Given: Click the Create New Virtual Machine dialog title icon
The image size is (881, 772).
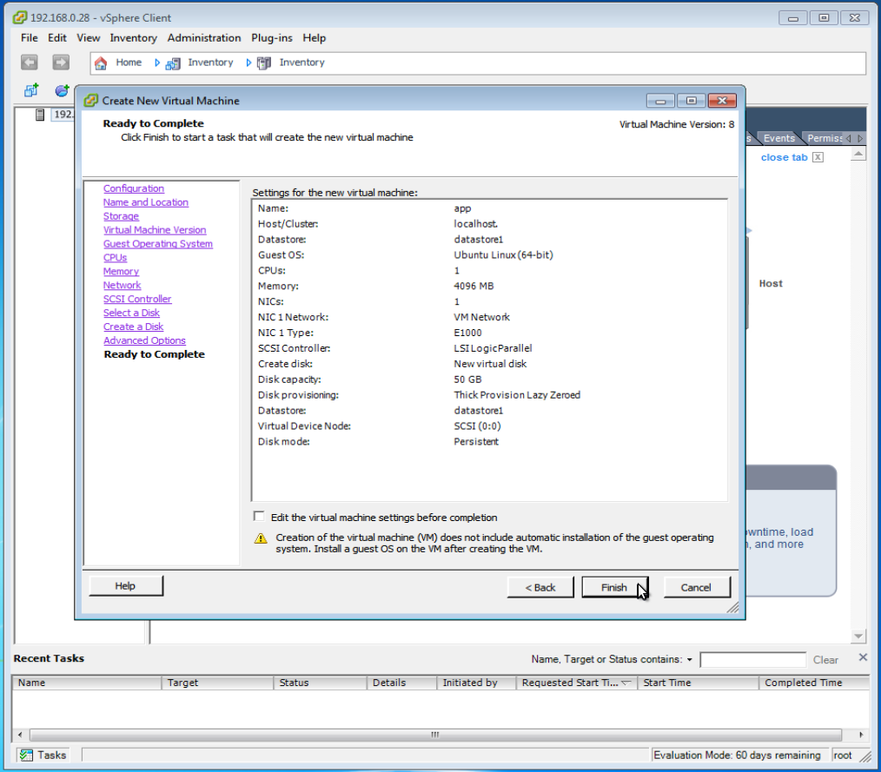Looking at the screenshot, I should (90, 101).
